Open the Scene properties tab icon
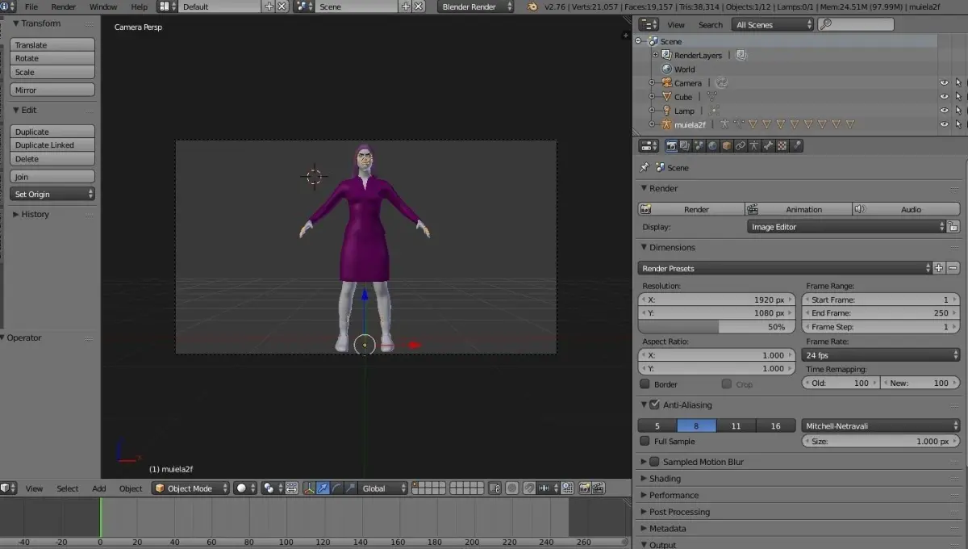This screenshot has width=968, height=549. [x=699, y=146]
